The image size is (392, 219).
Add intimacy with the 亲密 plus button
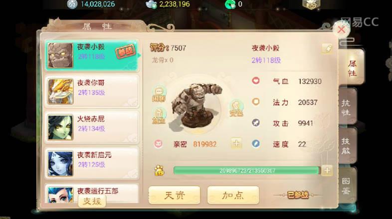click(x=236, y=143)
